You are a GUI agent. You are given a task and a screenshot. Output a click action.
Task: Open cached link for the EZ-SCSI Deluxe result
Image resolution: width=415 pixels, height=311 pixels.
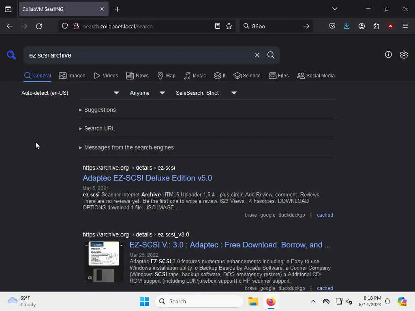pos(325,215)
